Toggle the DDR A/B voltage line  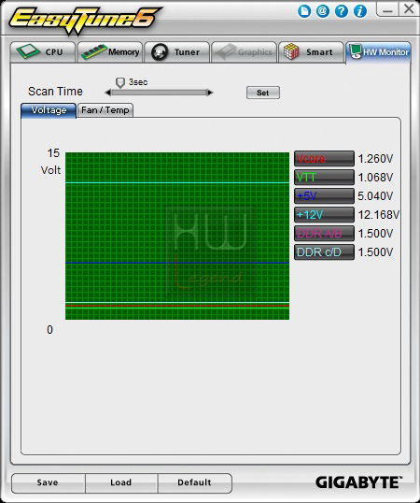[324, 233]
